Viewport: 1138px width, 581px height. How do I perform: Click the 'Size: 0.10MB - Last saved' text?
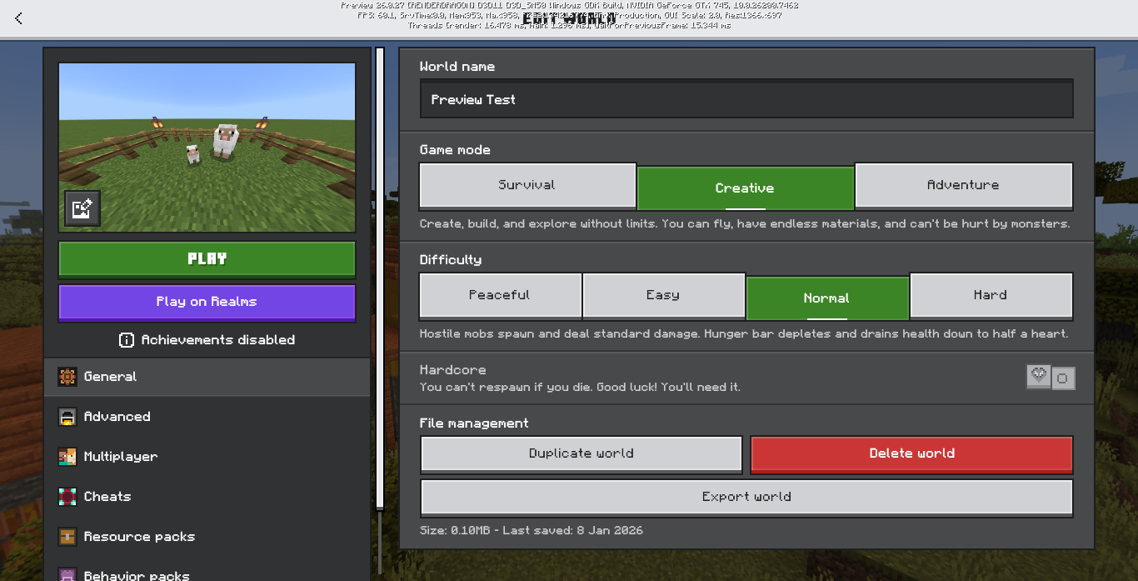click(531, 530)
